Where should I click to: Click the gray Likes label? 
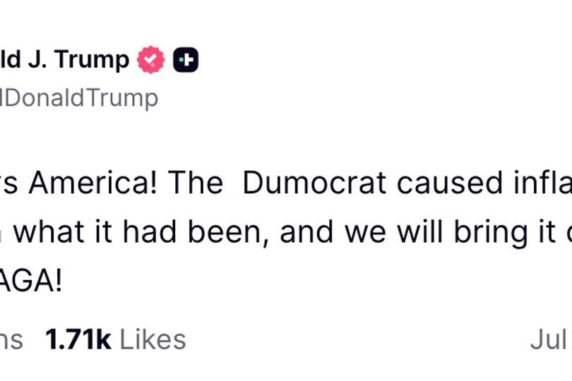(153, 340)
